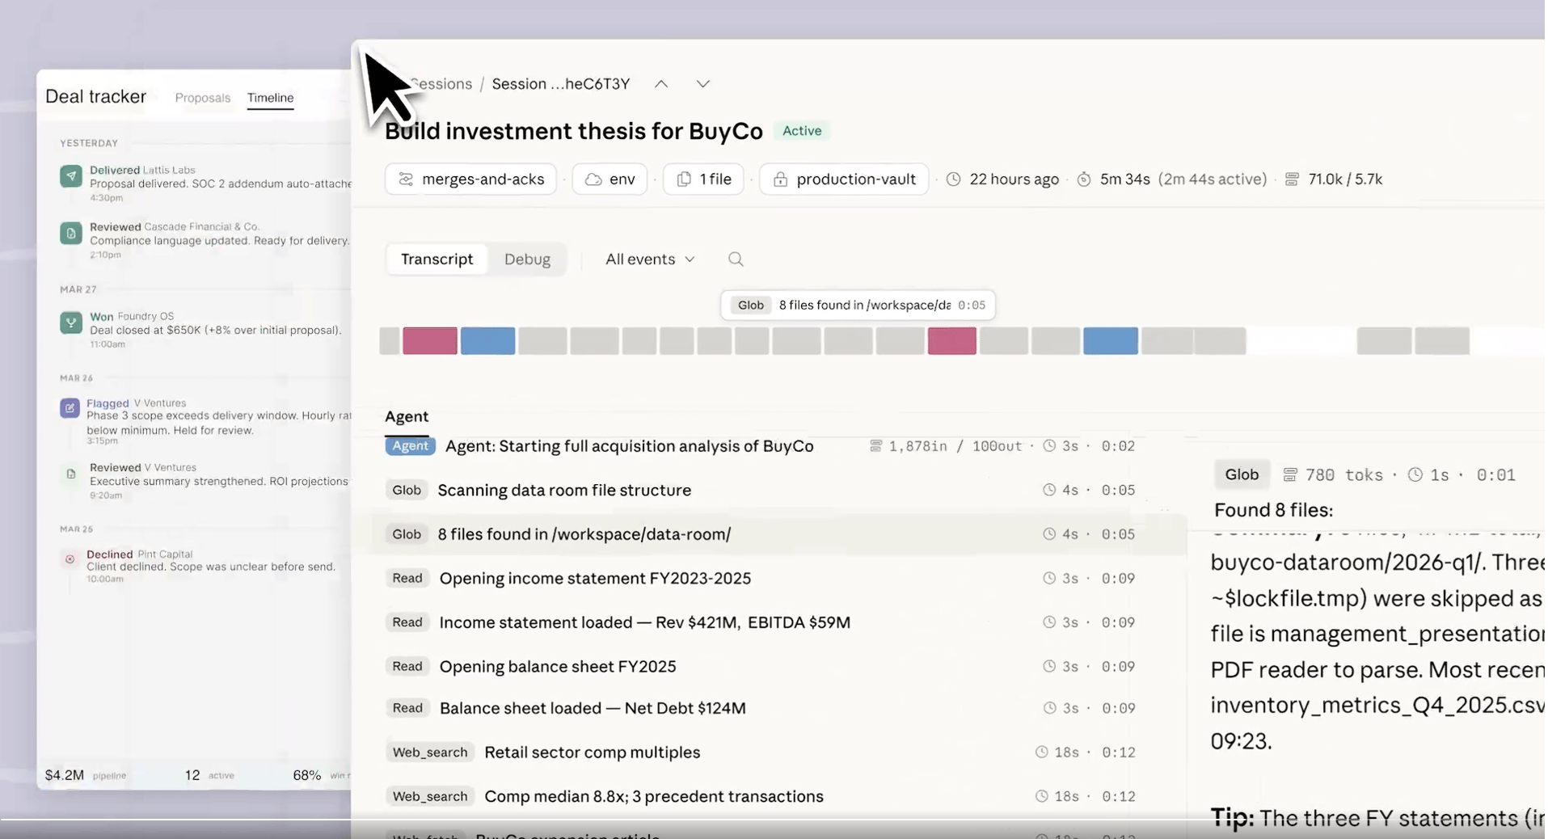Open the All events filter dropdown

(x=649, y=259)
